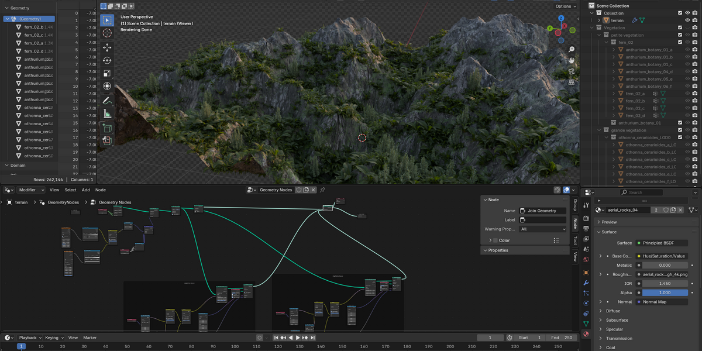Screen dimensions: 702x351
Task: Open the Object Constraints properties tab
Action: (x=586, y=314)
